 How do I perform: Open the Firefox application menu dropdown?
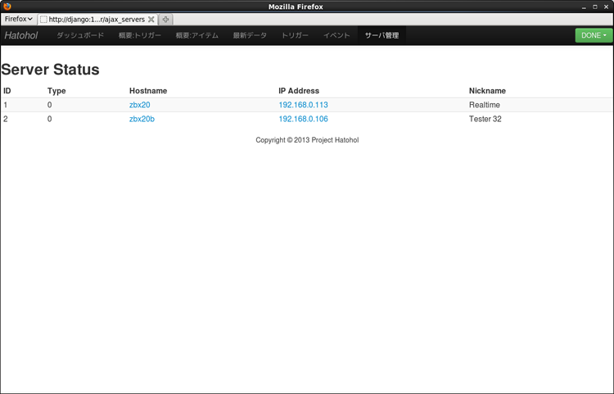pyautogui.click(x=18, y=19)
